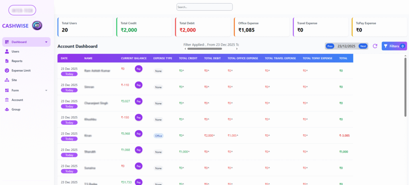409x185 pixels.
Task: Click the Account bank icon
Action: [x=7, y=100]
